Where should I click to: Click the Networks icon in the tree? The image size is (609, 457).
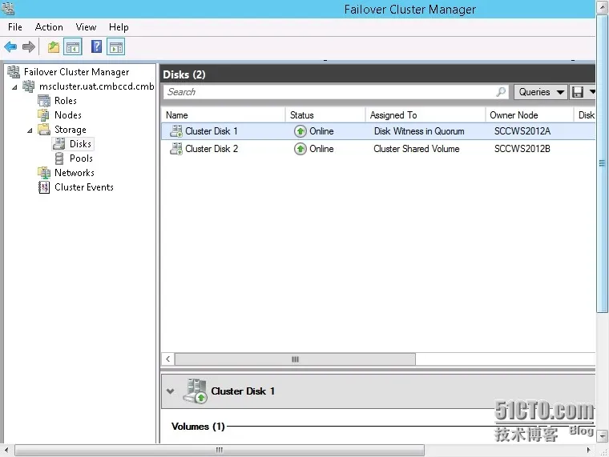(x=44, y=173)
